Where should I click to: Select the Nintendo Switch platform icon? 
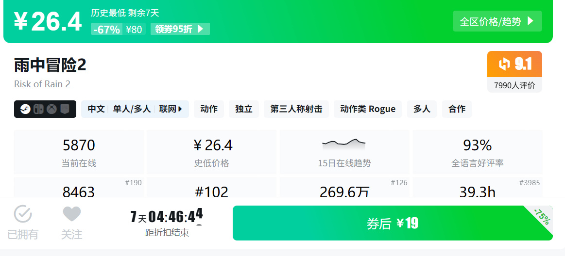point(38,109)
